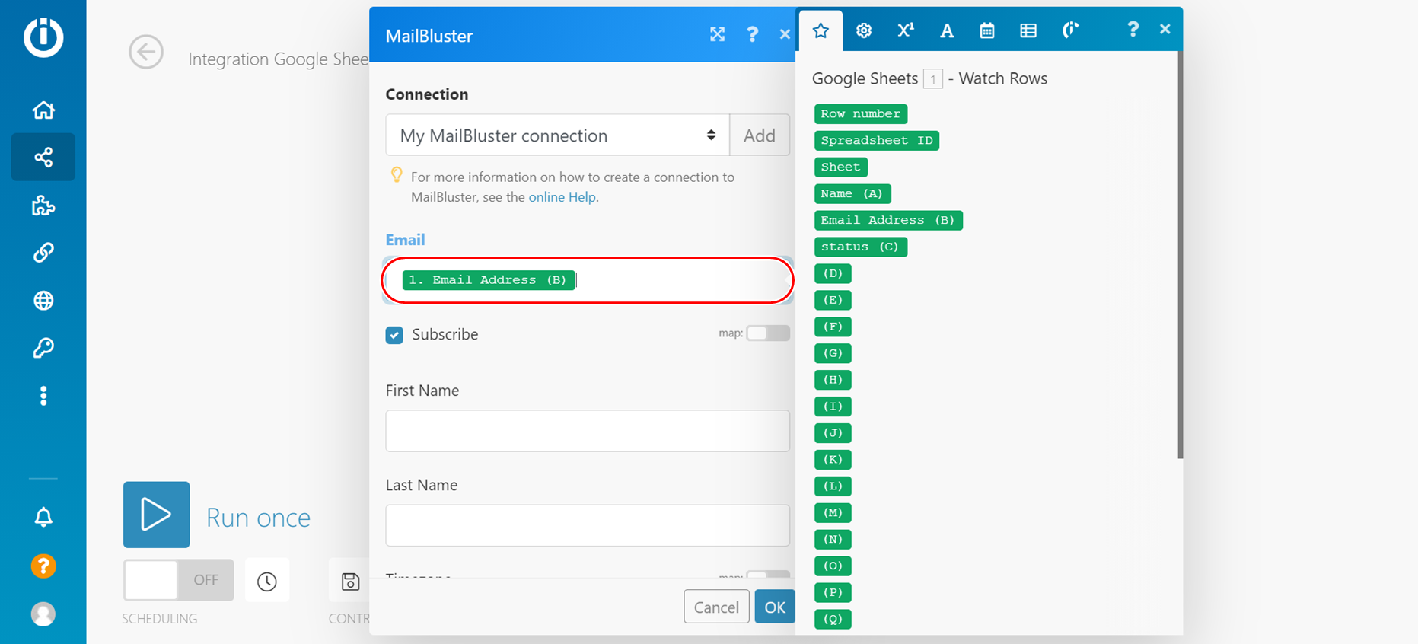Open More options three-dot icon

click(x=43, y=396)
